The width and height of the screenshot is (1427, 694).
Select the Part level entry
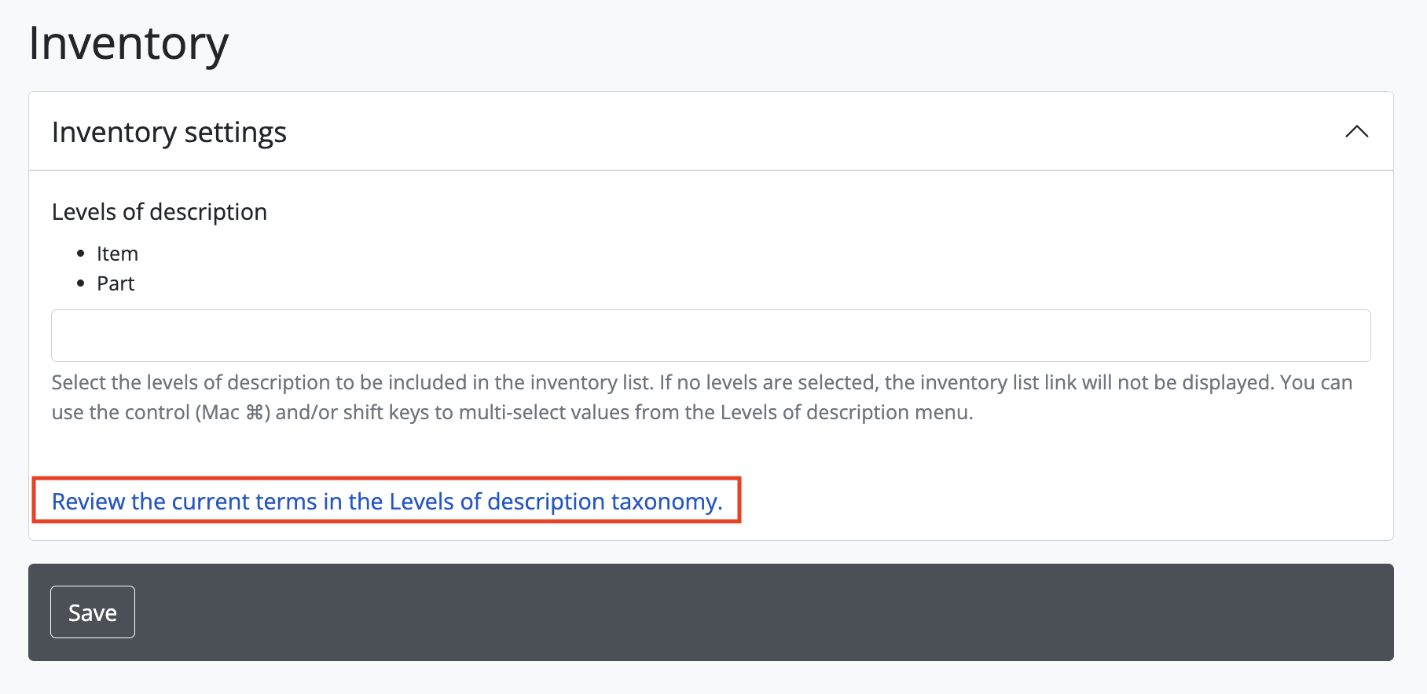(x=116, y=283)
